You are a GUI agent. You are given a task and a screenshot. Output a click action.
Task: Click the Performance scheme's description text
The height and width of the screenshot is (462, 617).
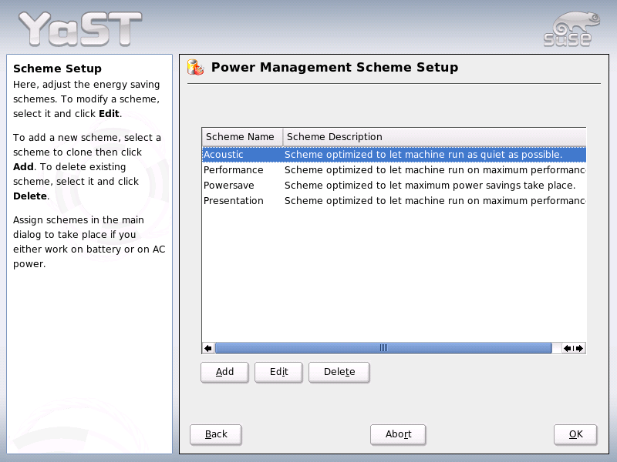(435, 169)
